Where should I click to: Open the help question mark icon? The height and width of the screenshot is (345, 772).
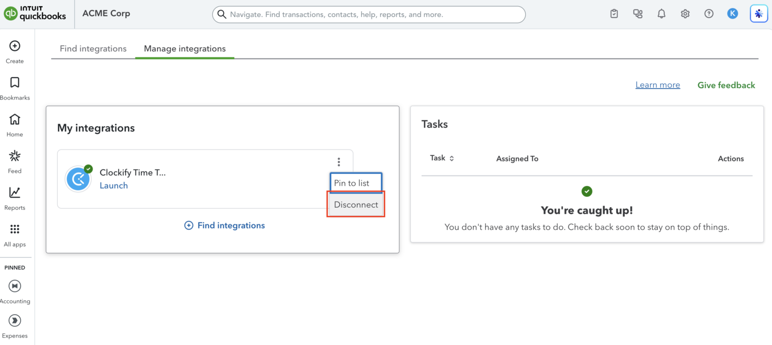[x=709, y=14]
